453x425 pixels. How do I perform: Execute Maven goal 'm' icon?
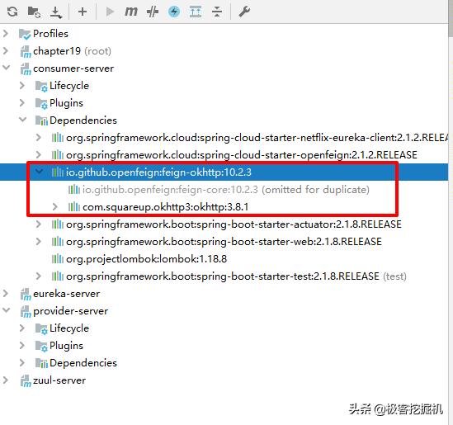(x=131, y=12)
